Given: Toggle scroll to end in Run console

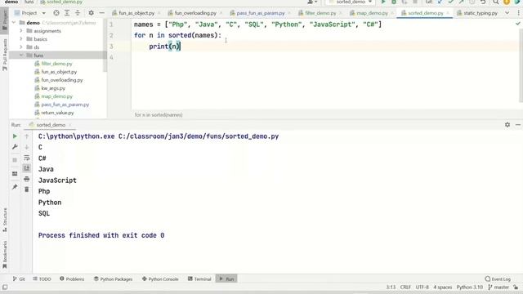Looking at the screenshot, I should click(x=27, y=168).
